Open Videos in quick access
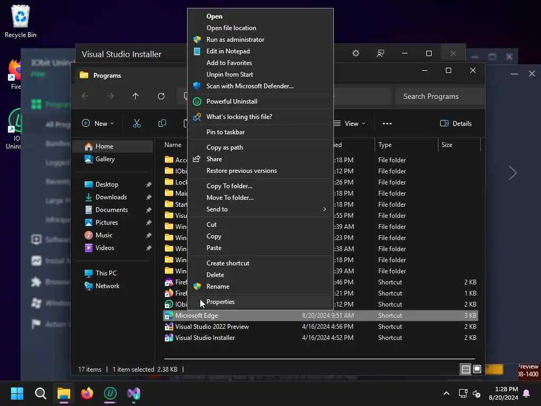Viewport: 541px width, 406px height. [105, 248]
